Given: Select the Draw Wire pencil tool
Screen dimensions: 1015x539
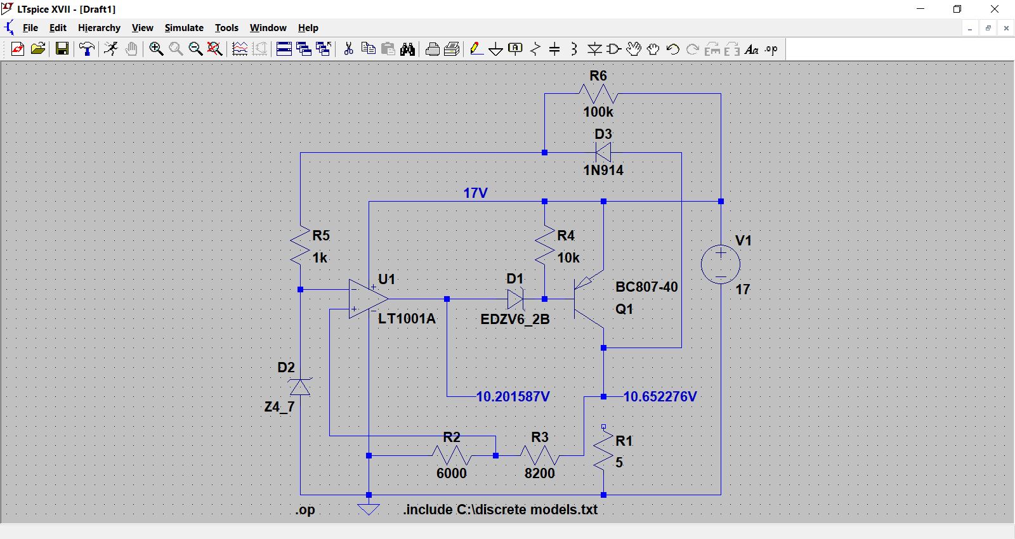Looking at the screenshot, I should (476, 49).
